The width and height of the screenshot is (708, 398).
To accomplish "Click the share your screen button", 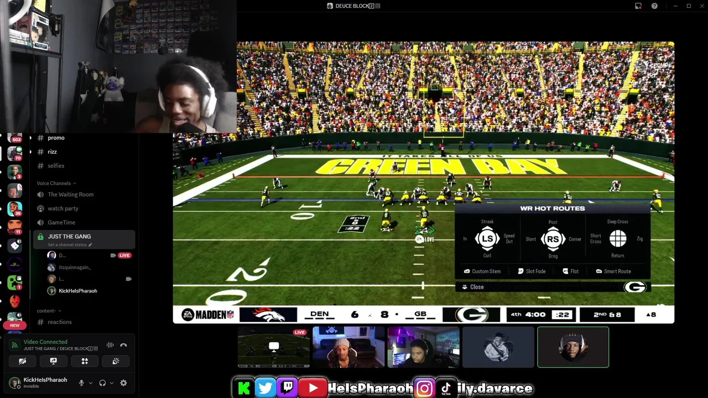I will [54, 361].
